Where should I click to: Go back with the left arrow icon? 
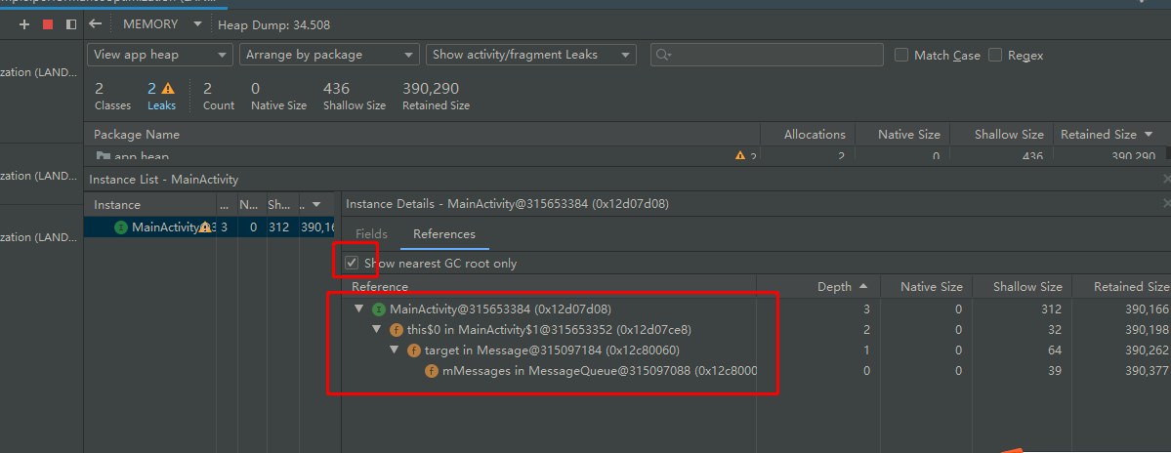pos(95,23)
